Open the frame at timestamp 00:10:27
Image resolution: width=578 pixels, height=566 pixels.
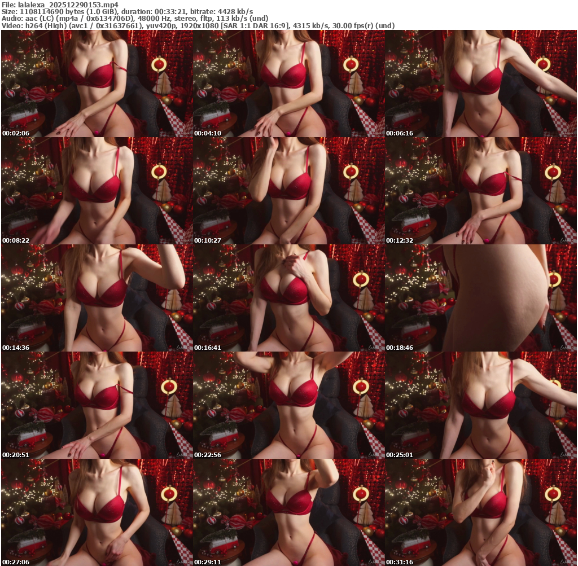click(288, 191)
